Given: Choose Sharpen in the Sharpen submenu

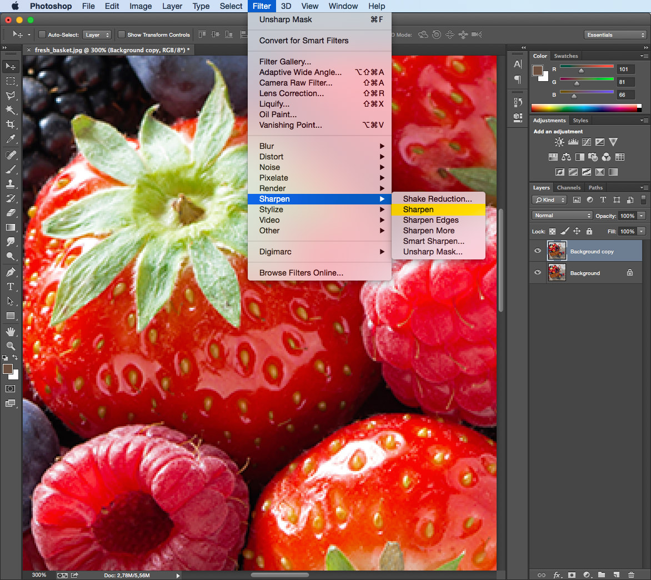Looking at the screenshot, I should point(438,209).
